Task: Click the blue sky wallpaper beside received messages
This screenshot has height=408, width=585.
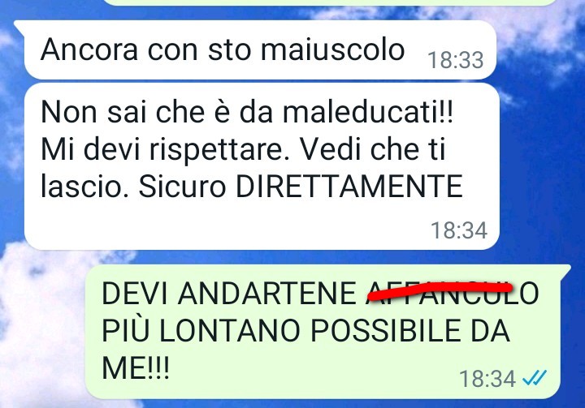Action: [x=541, y=168]
